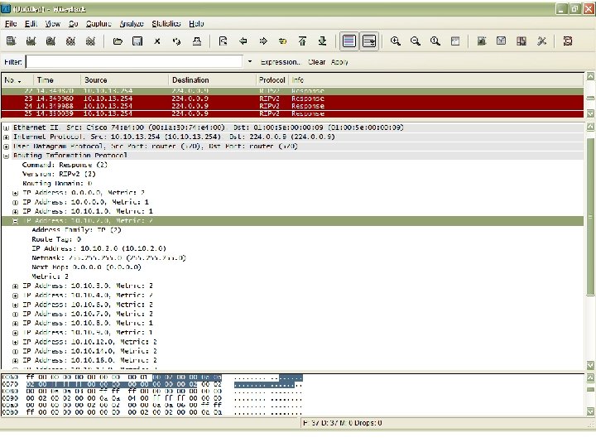596x447 pixels.
Task: Open the View menu
Action: [53, 23]
